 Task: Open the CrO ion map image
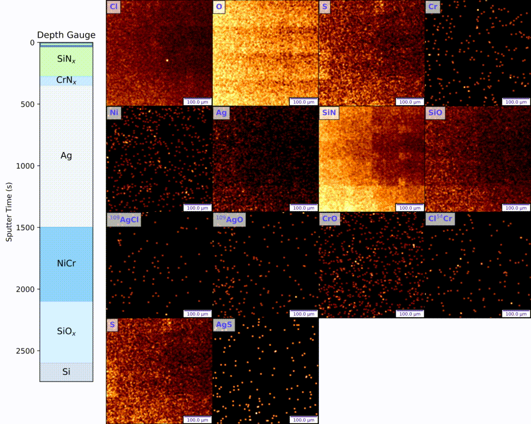click(x=371, y=265)
